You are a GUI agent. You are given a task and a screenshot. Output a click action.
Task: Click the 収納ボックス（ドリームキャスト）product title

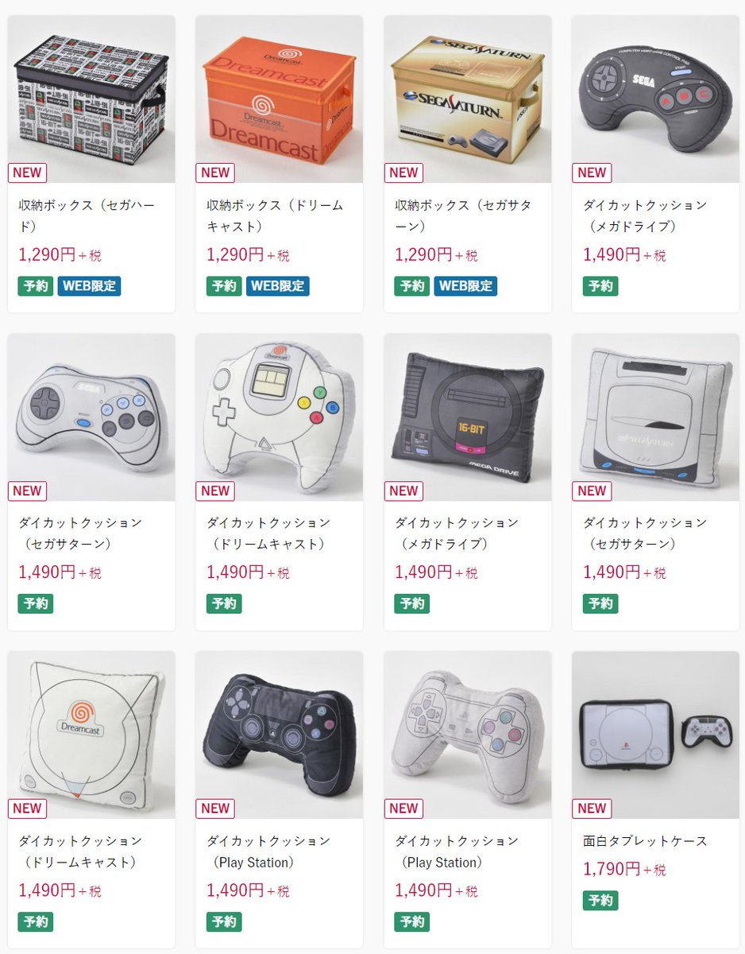275,215
